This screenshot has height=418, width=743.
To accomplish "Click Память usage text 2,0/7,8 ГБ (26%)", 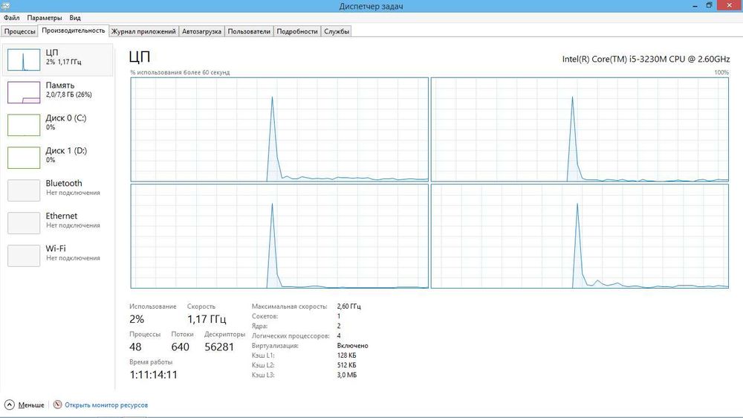I will (x=68, y=94).
